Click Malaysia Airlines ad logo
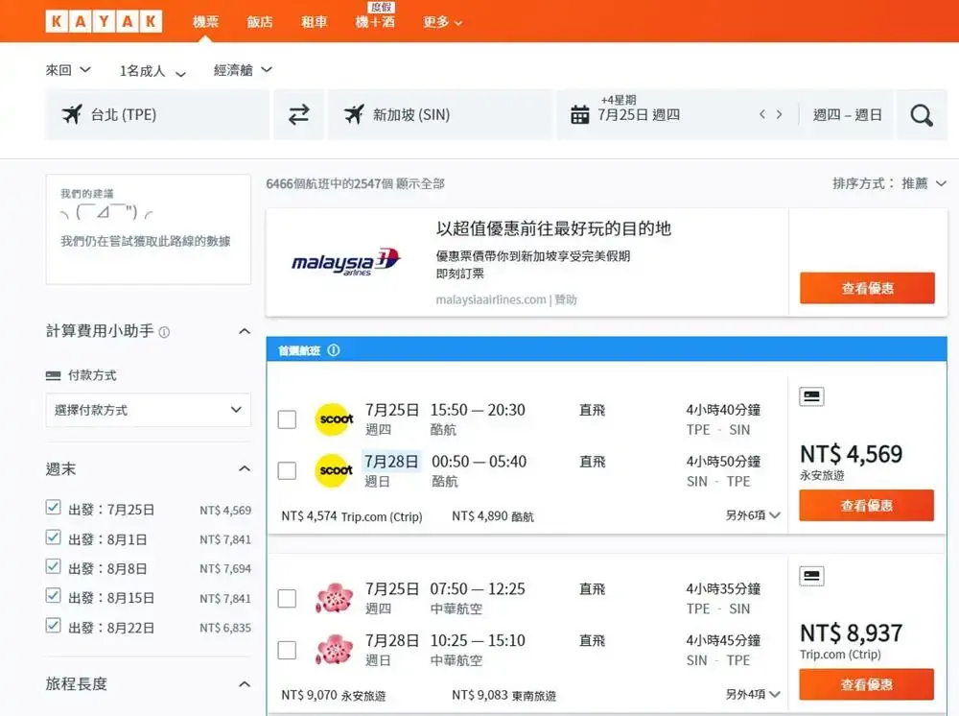 coord(346,262)
